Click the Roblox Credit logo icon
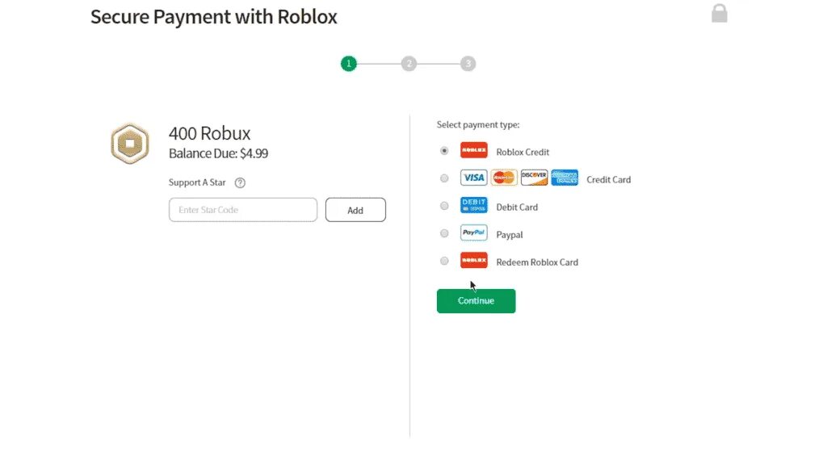 [473, 150]
